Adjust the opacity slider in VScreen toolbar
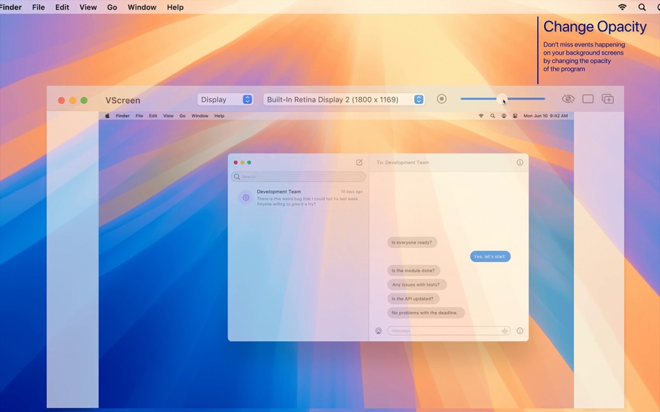Viewport: 660px width, 412px height. click(502, 98)
